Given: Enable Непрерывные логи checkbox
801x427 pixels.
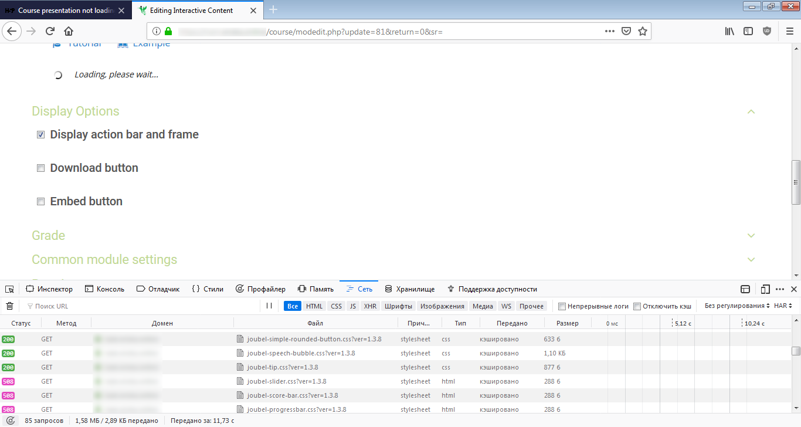Looking at the screenshot, I should click(x=562, y=306).
